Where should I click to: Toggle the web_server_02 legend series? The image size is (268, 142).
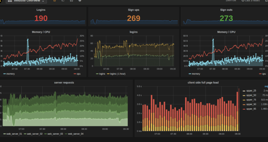pyautogui.click(x=35, y=134)
